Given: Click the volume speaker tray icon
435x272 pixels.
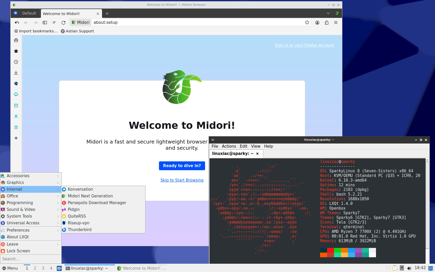Looking at the screenshot, I should 409,268.
